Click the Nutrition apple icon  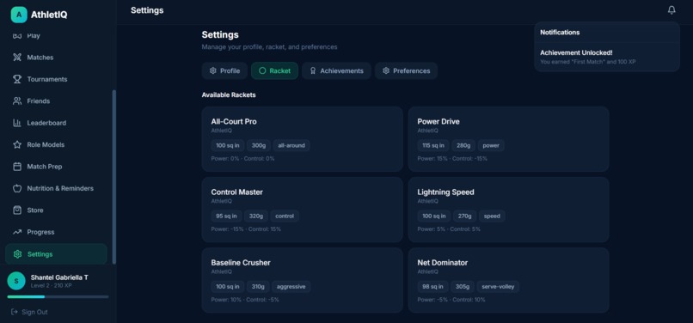click(17, 188)
